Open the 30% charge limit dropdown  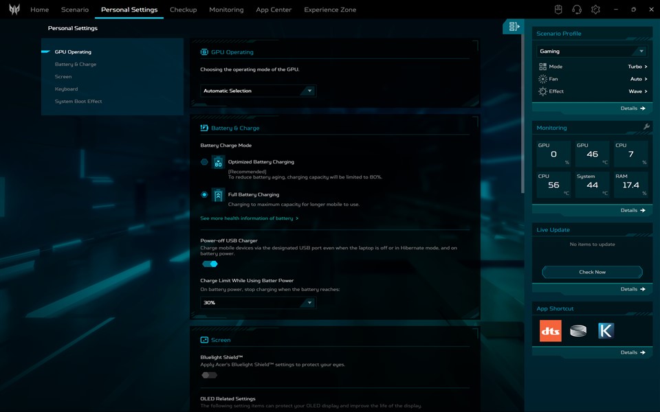click(258, 303)
